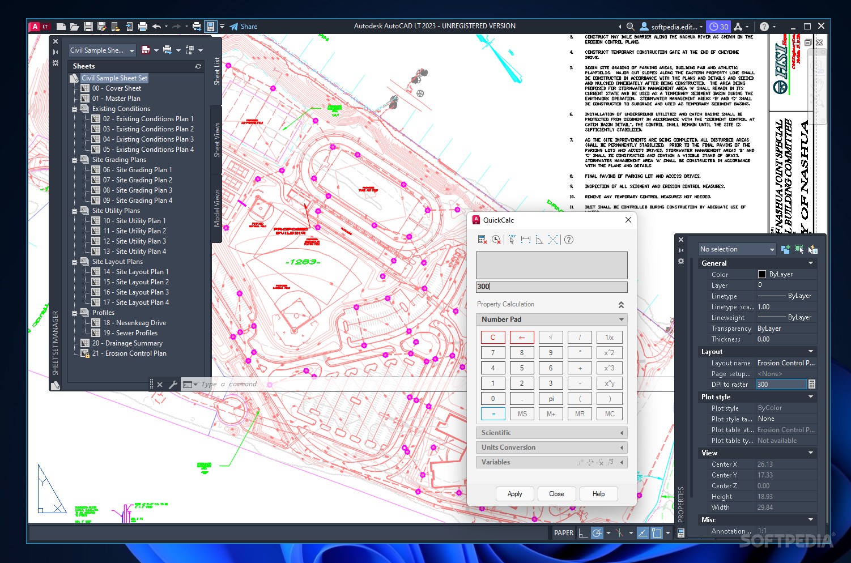The height and width of the screenshot is (563, 851).
Task: Click the New drawing icon in the top toolbar
Action: tap(61, 26)
